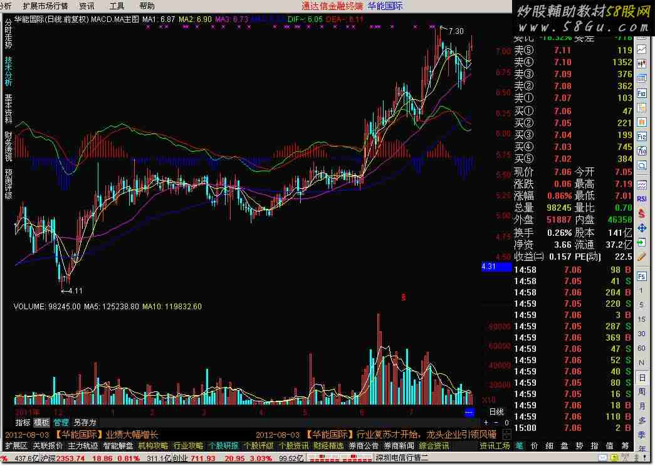Click the blue four-way move arrows icon
The image size is (655, 466).
[x=642, y=228]
